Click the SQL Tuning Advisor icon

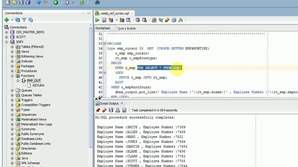coord(129,20)
